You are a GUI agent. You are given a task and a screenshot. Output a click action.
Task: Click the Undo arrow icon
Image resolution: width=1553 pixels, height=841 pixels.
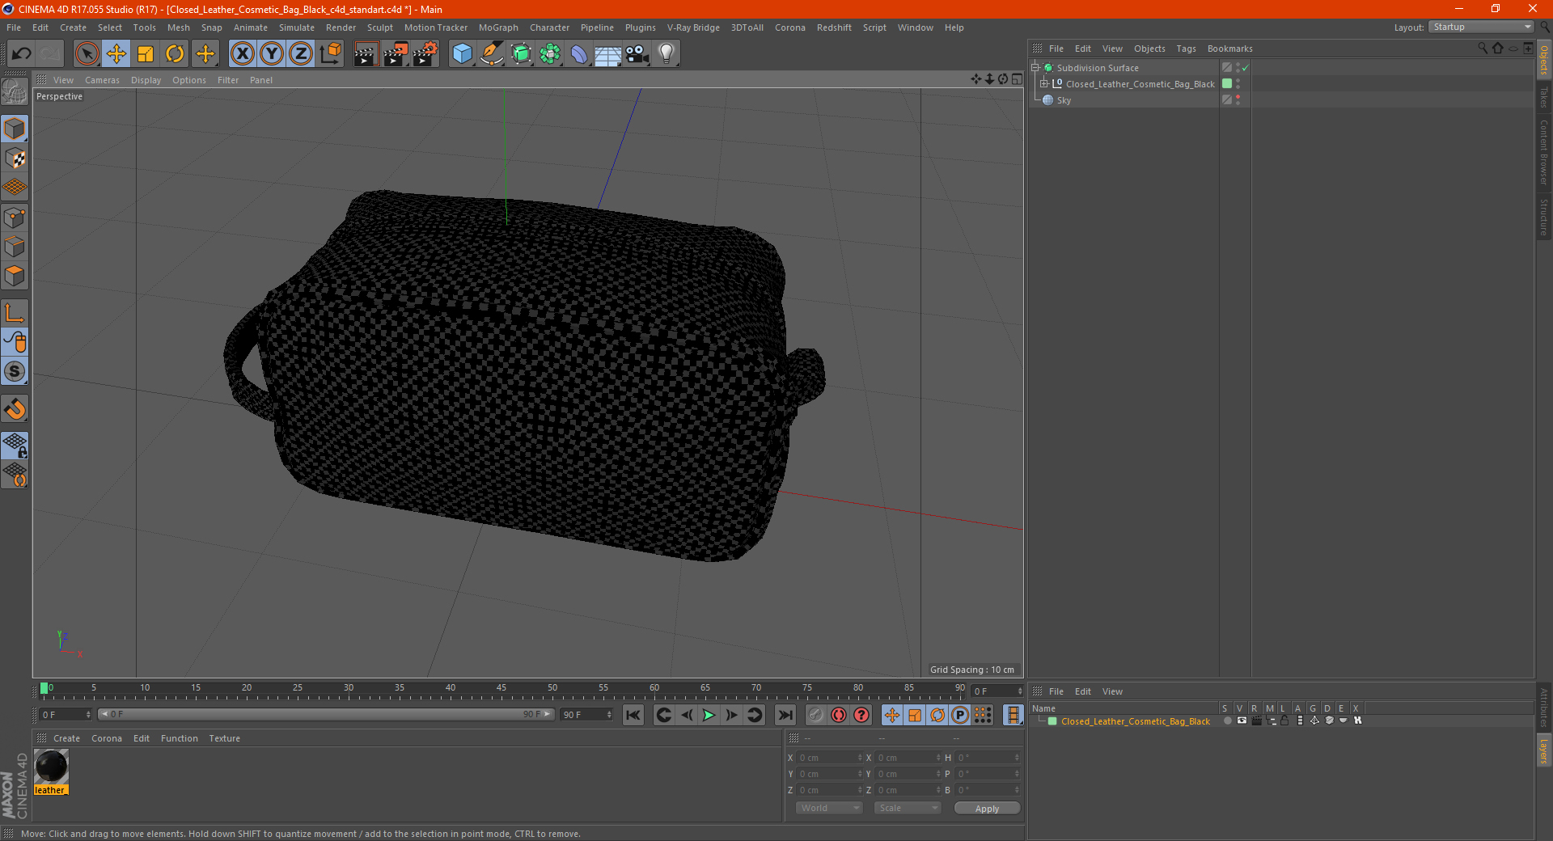click(22, 54)
